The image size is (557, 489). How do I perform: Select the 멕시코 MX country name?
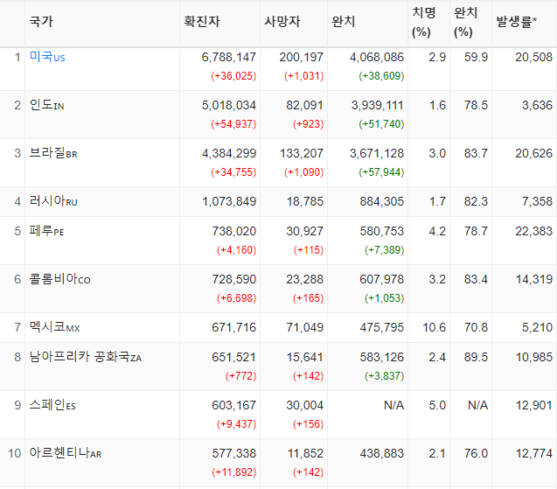tap(55, 327)
